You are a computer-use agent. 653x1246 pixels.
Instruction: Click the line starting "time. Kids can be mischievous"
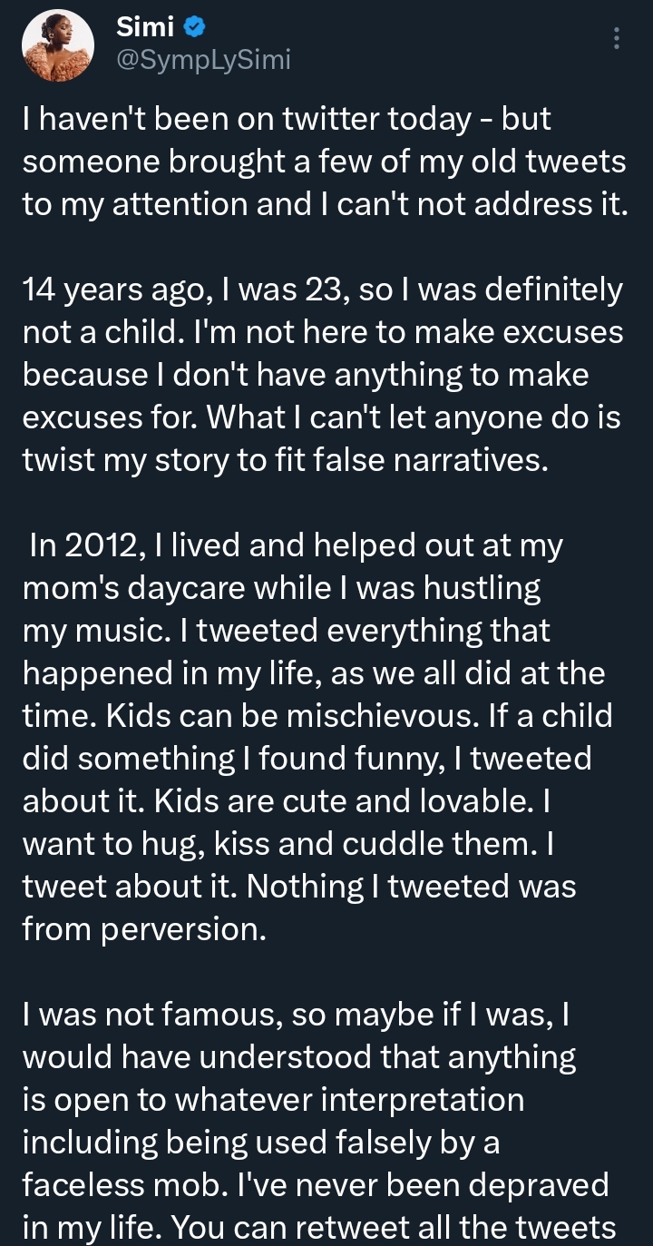(317, 716)
